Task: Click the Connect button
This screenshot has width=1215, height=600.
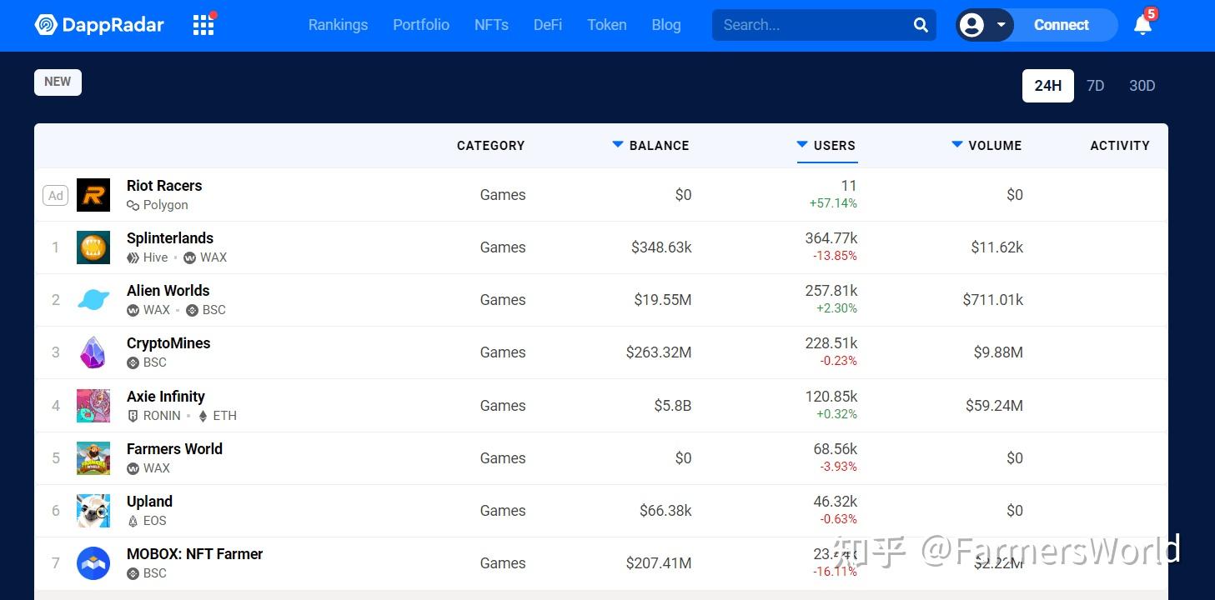Action: pos(1061,25)
